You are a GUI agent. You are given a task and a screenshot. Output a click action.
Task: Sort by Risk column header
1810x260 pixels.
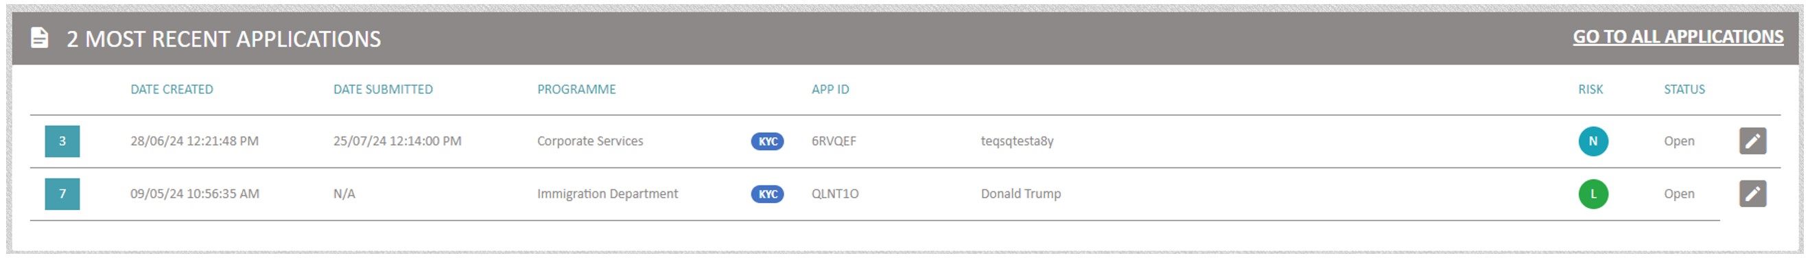coord(1590,89)
